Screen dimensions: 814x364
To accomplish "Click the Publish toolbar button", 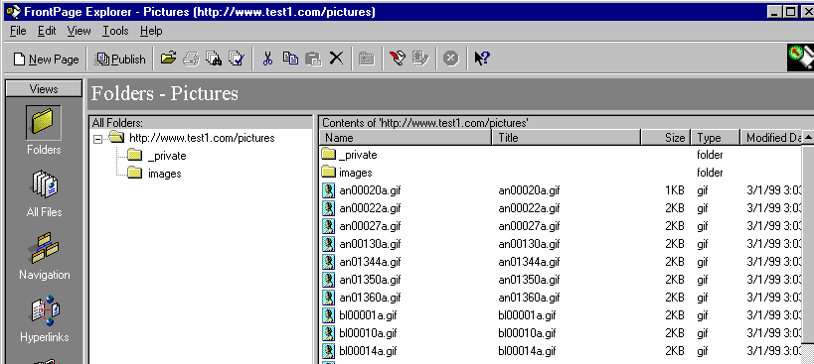I will click(120, 60).
